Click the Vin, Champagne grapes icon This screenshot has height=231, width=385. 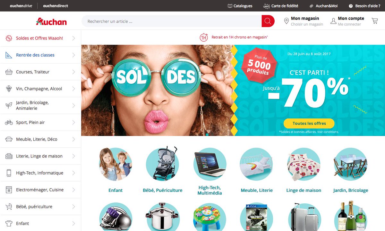9,89
